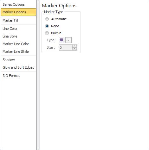The width and height of the screenshot is (149, 150).
Task: Decrease marker size with down spinner arrow
Action: click(74, 49)
